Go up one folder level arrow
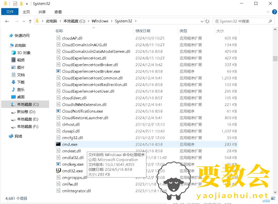 [30, 21]
